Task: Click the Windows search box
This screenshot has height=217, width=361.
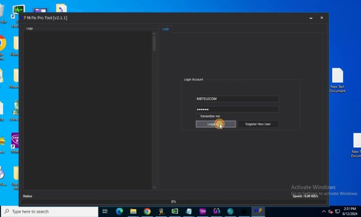Action: tap(50, 211)
